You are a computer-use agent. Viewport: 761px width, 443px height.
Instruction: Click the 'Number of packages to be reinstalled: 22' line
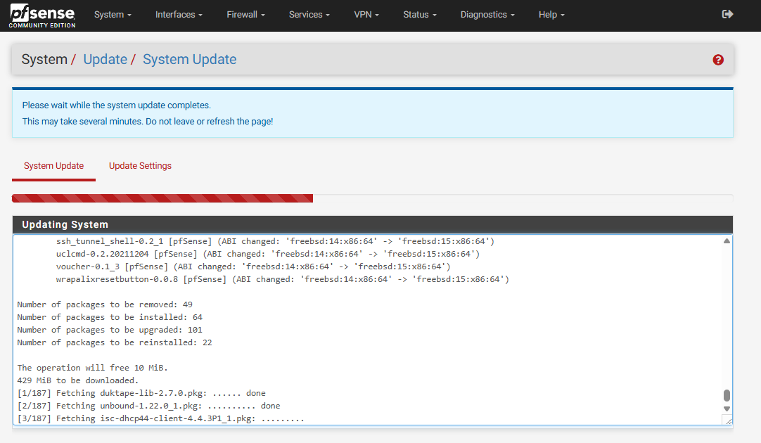115,342
